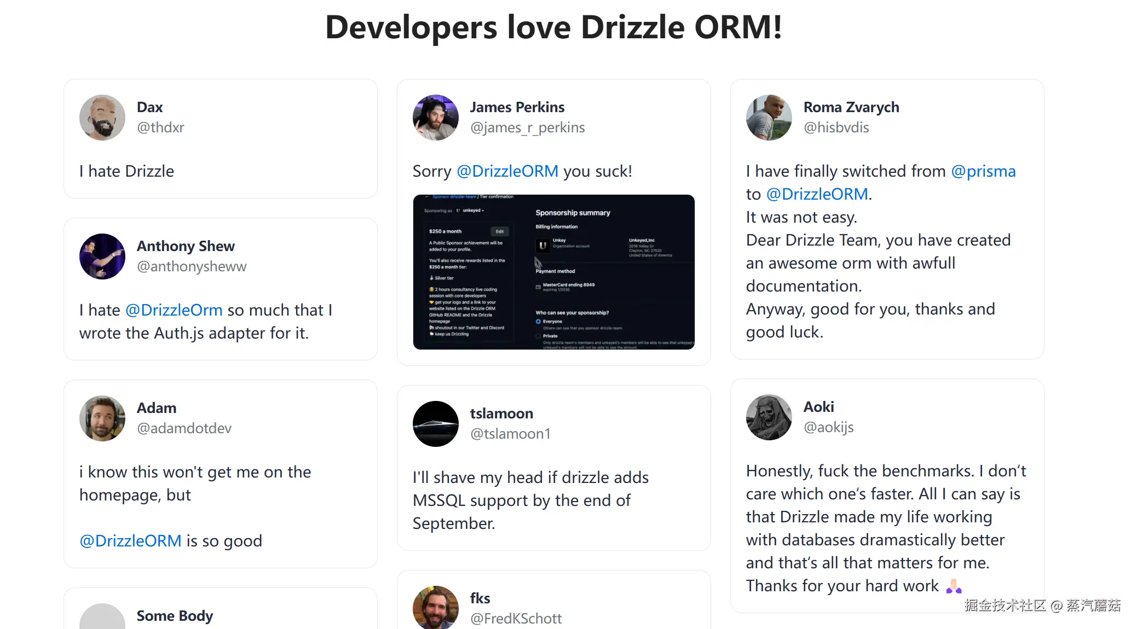
Task: Click @DrizzleORM mention in Roma Zvarych's tweet
Action: click(817, 194)
